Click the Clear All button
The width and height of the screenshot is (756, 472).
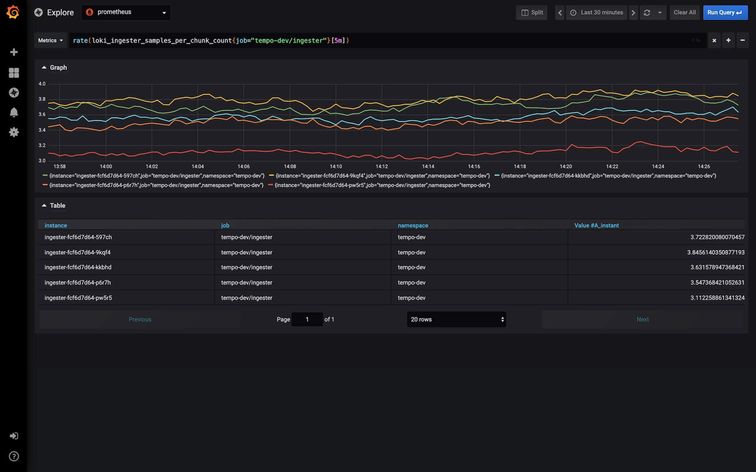684,13
